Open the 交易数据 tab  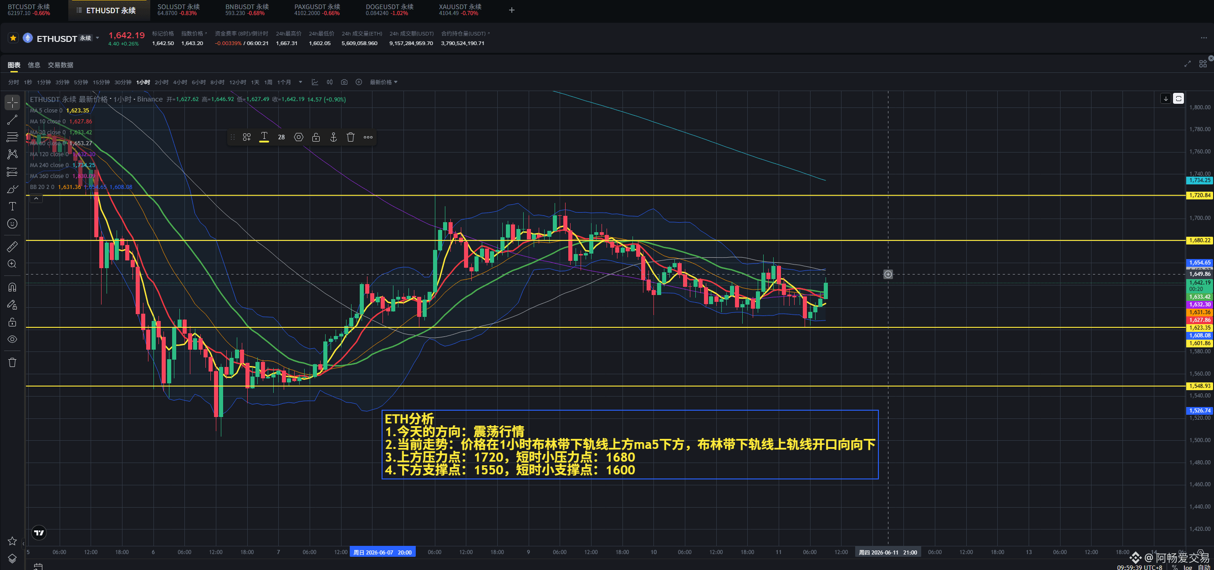click(x=60, y=65)
